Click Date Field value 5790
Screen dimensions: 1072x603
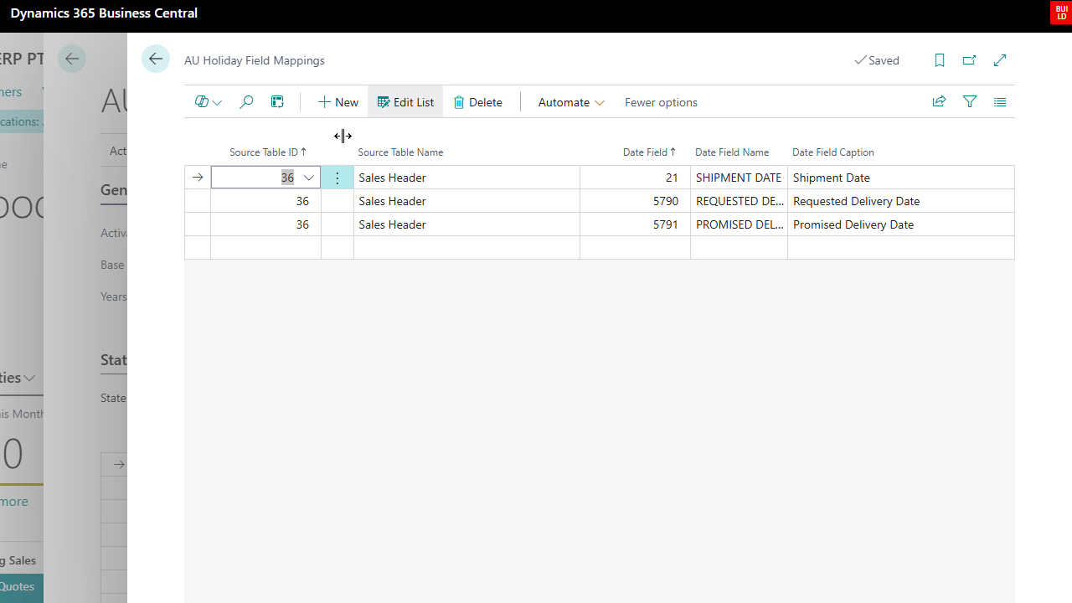635,201
